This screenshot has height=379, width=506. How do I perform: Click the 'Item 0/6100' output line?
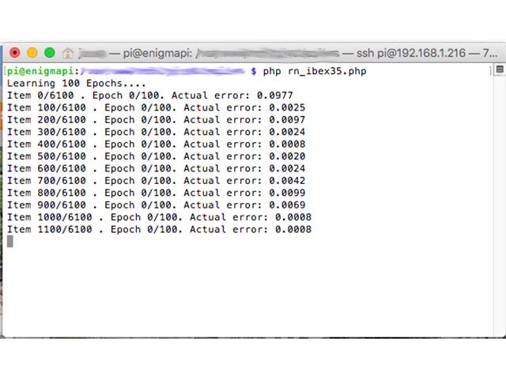coord(150,96)
